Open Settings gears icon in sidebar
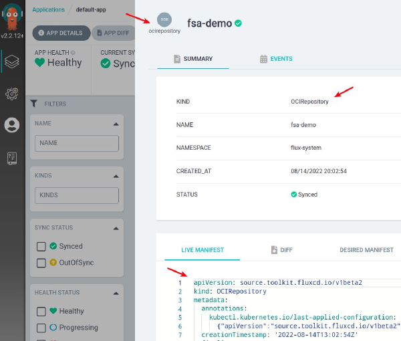Screen dimensions: 401x341 pyautogui.click(x=12, y=94)
